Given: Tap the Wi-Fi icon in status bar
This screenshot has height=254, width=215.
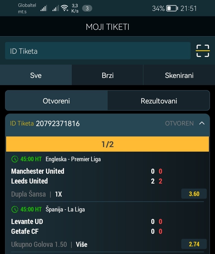Looking at the screenshot, I should [x=64, y=9].
